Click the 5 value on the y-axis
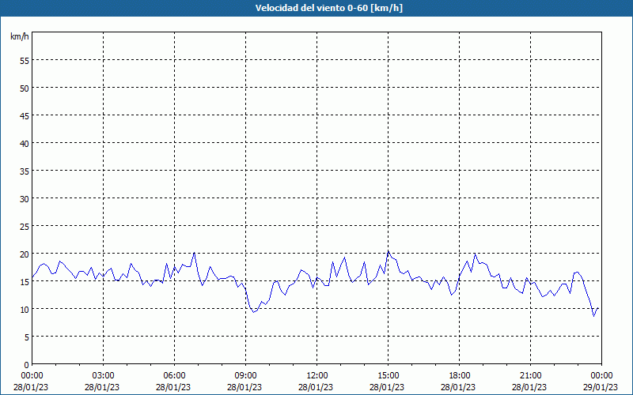Image resolution: width=633 pixels, height=395 pixels. pyautogui.click(x=27, y=337)
